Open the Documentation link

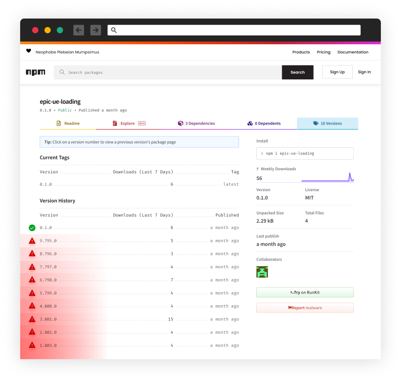353,52
